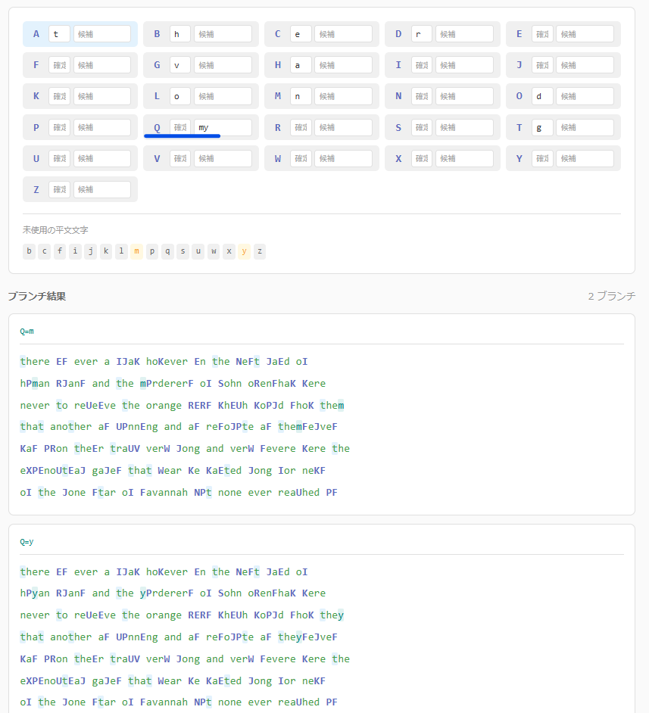Click the highlighted unused letter m chip
The image size is (649, 713).
point(136,251)
